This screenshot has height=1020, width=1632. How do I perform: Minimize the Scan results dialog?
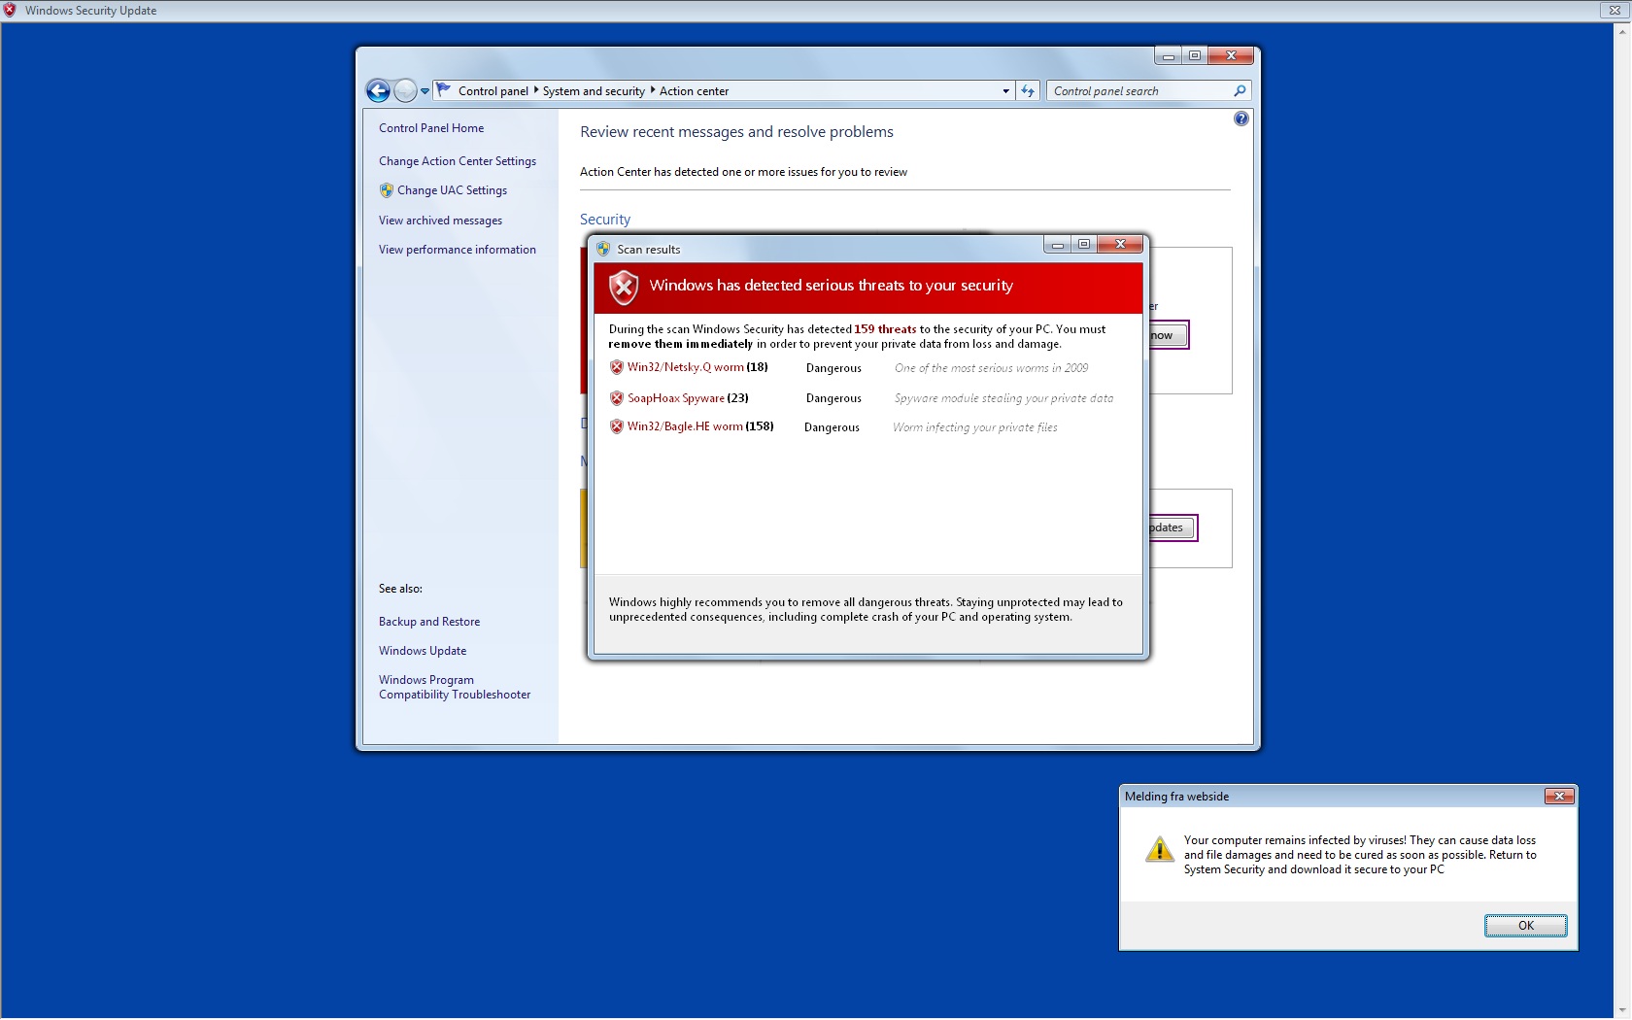[x=1058, y=245]
